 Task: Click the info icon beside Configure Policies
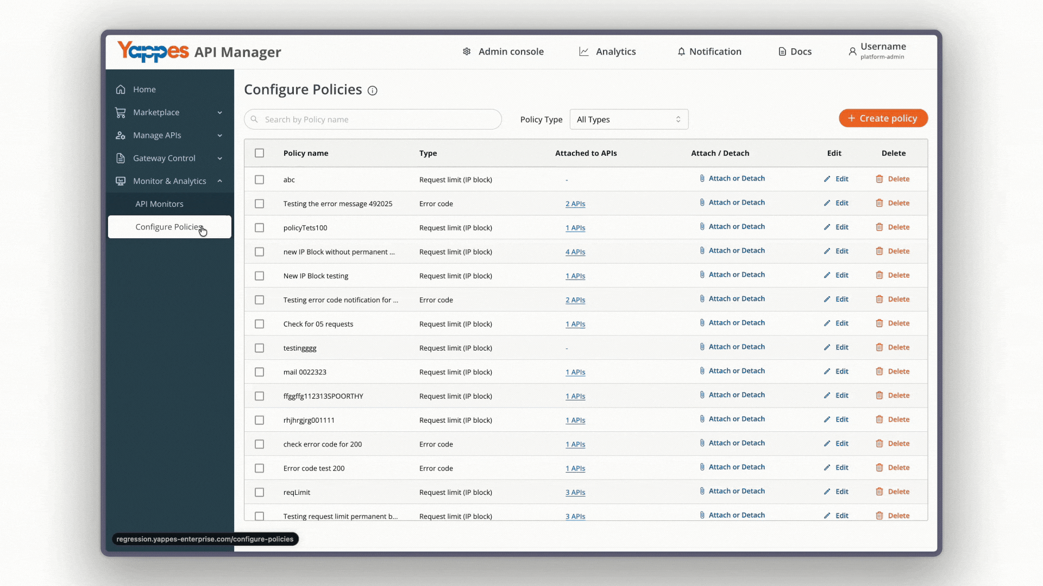click(373, 91)
